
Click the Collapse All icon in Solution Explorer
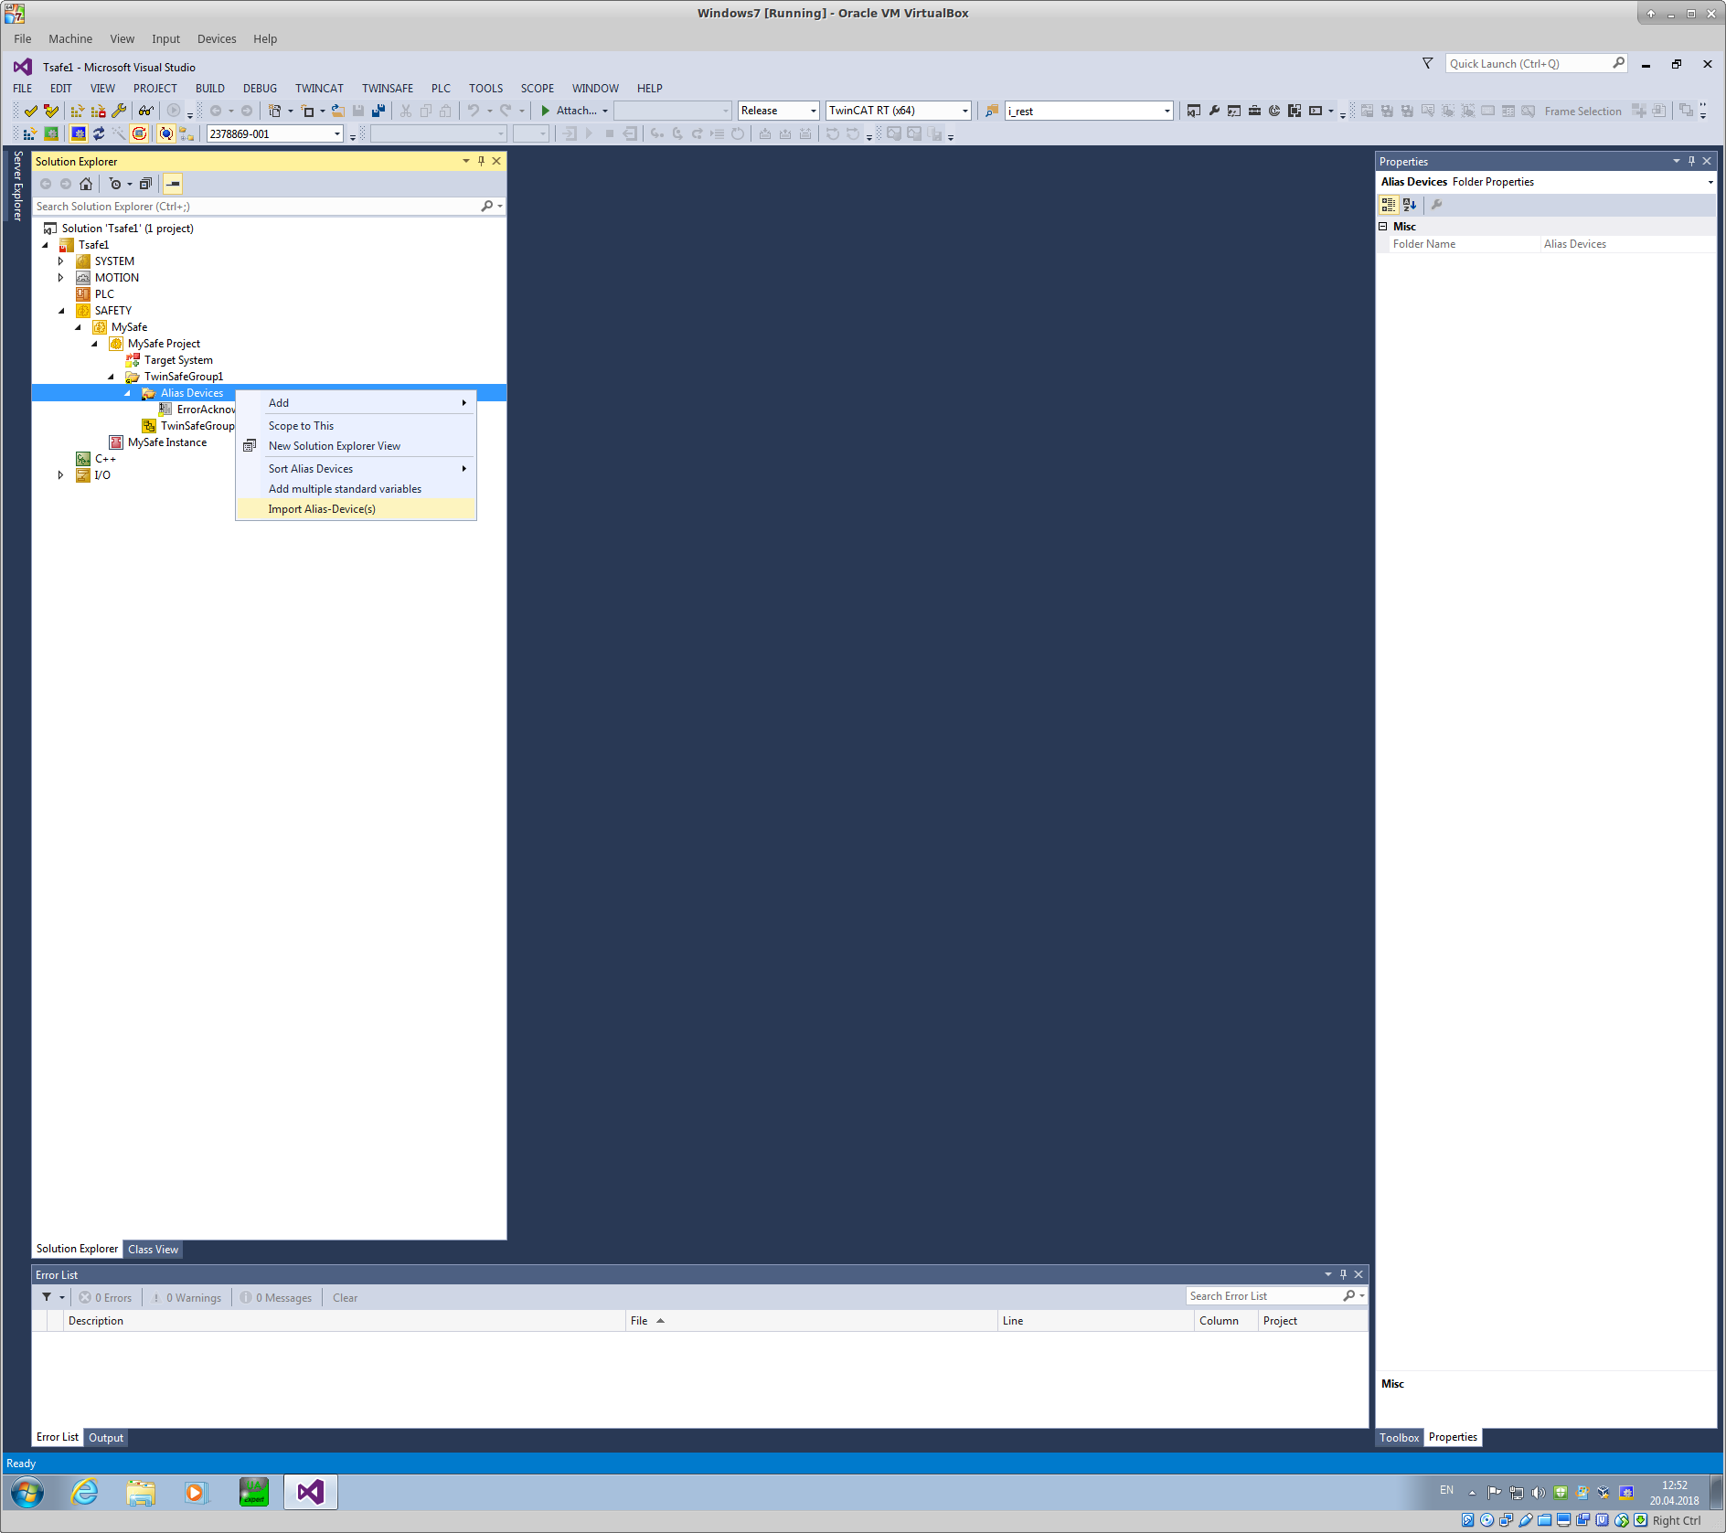[x=145, y=184]
